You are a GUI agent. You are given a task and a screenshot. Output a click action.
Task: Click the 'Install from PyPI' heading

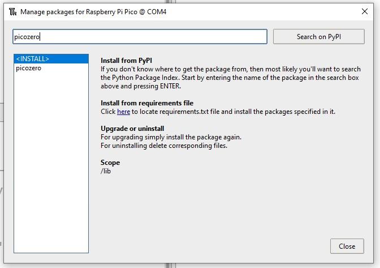[126, 61]
